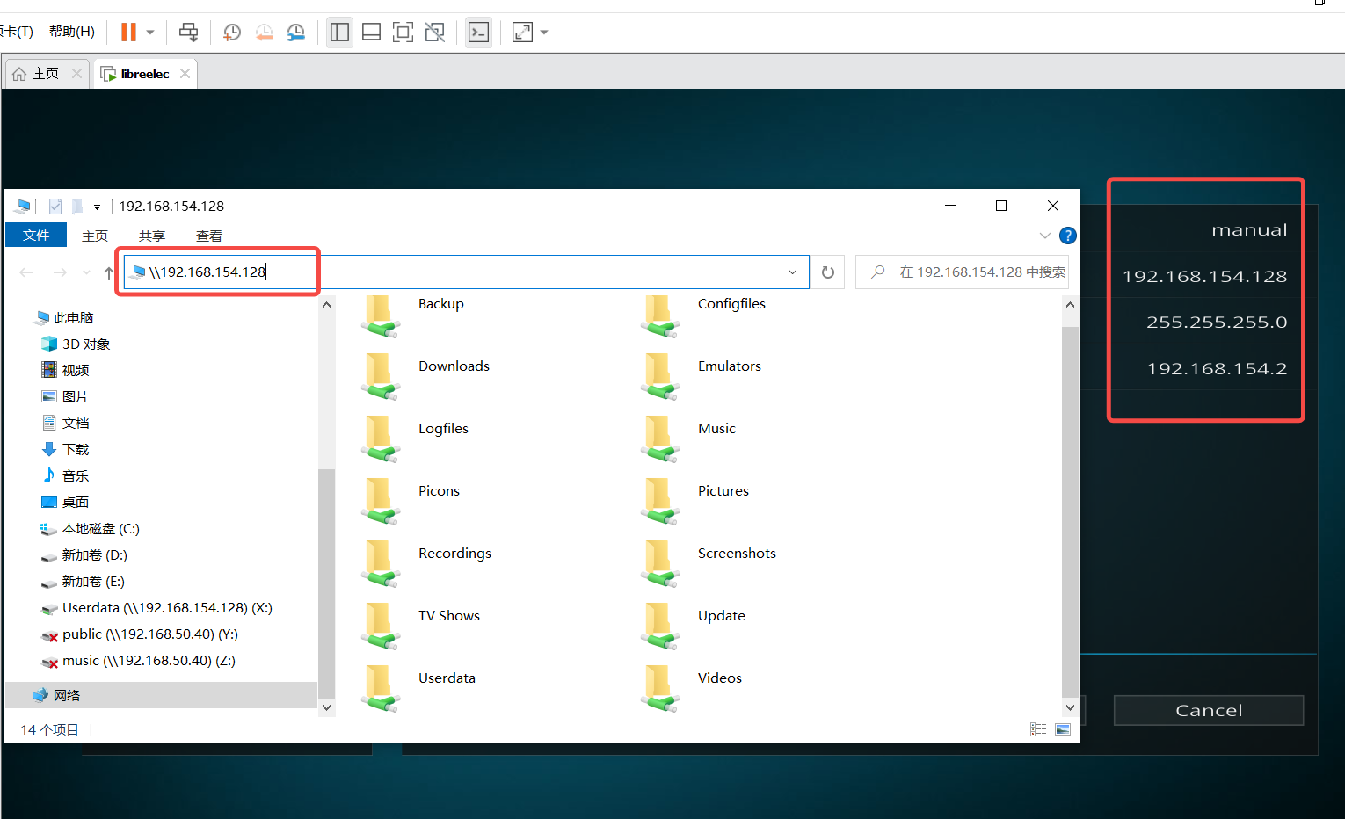This screenshot has height=819, width=1345.
Task: Open 本地磁盘 (C:) drive
Action: tap(91, 528)
